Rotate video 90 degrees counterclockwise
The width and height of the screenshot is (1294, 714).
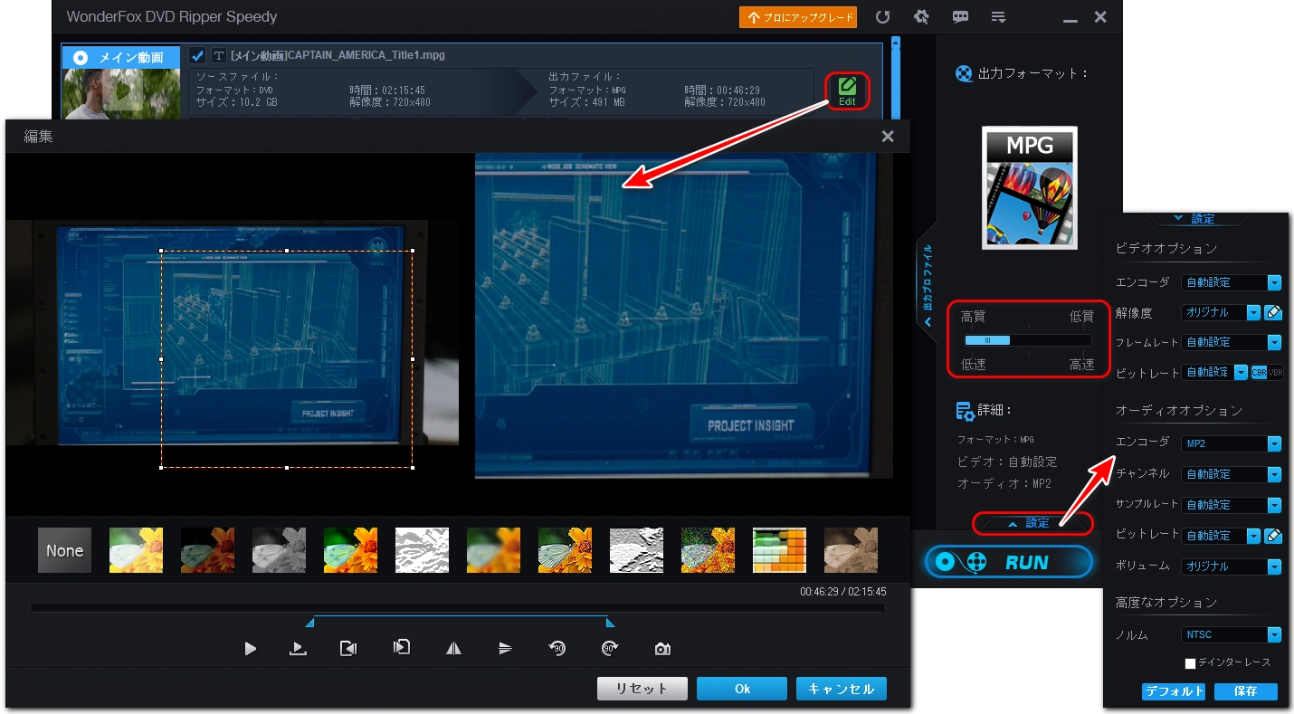pos(557,649)
